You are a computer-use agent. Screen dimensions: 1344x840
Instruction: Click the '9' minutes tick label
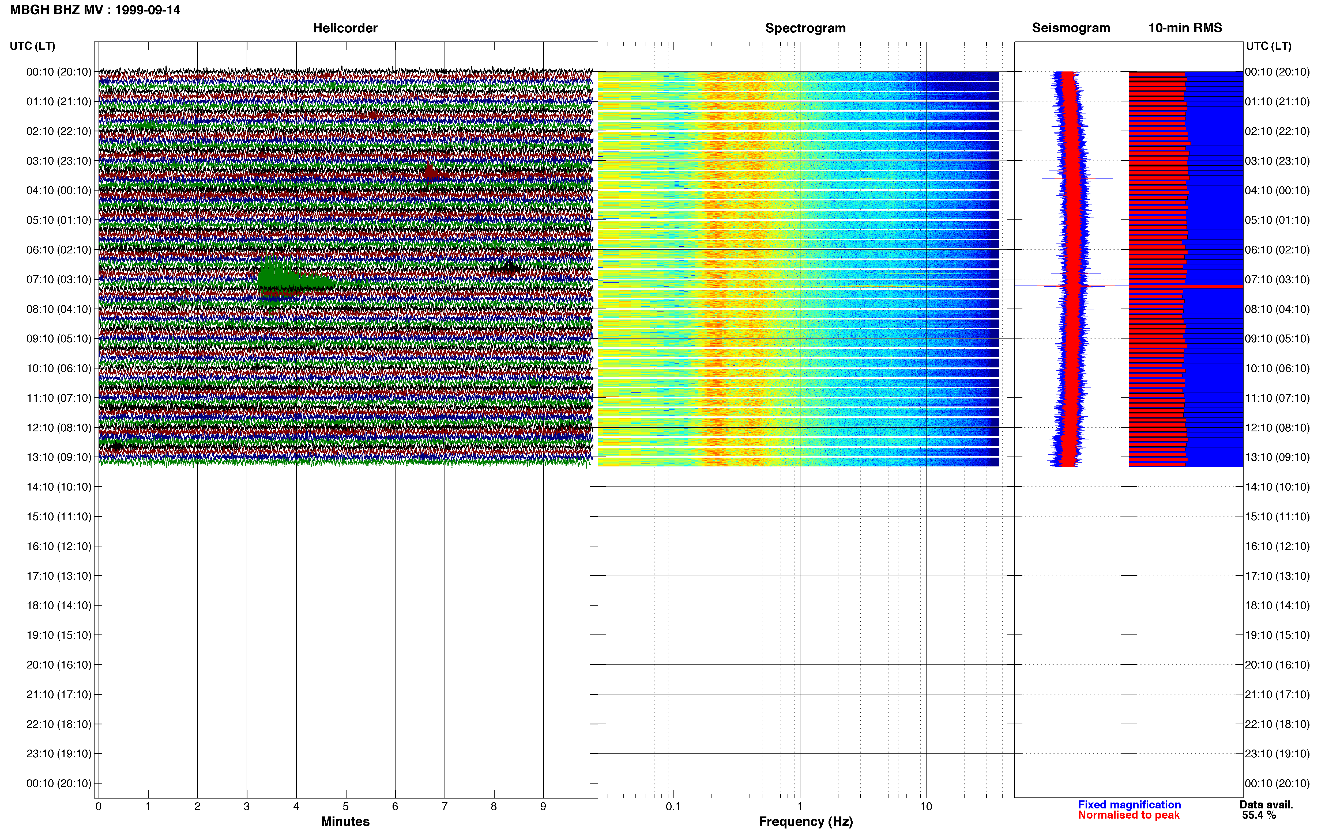point(543,807)
